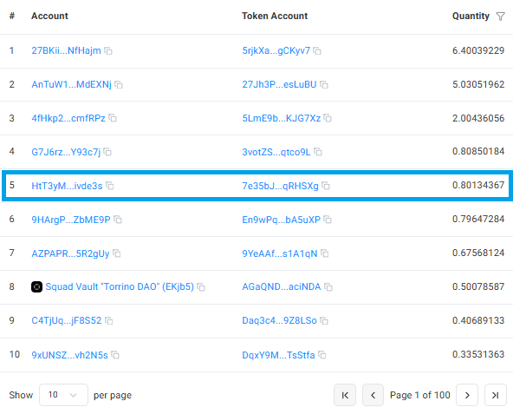Copy token account 5LmE9b...KJG7Xz

328,118
